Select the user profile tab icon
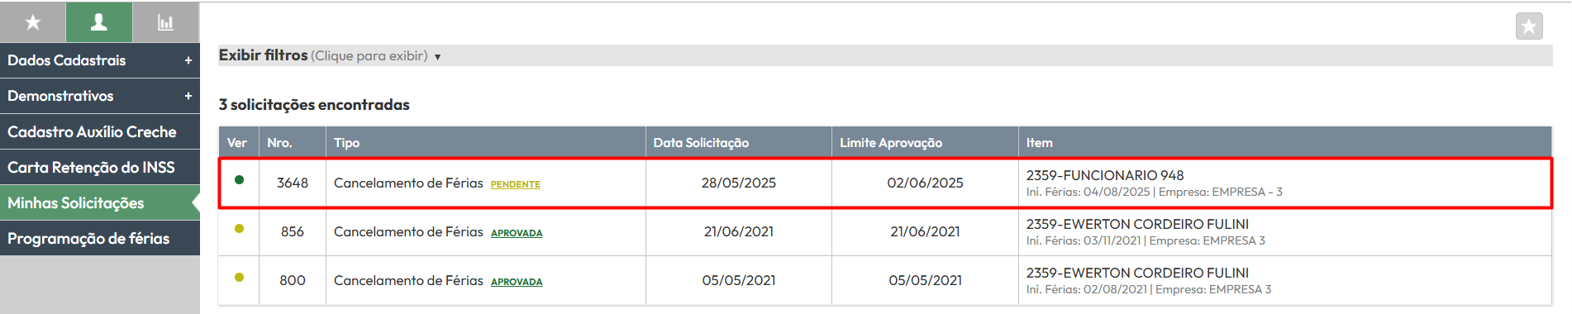The height and width of the screenshot is (314, 1572). 99,22
